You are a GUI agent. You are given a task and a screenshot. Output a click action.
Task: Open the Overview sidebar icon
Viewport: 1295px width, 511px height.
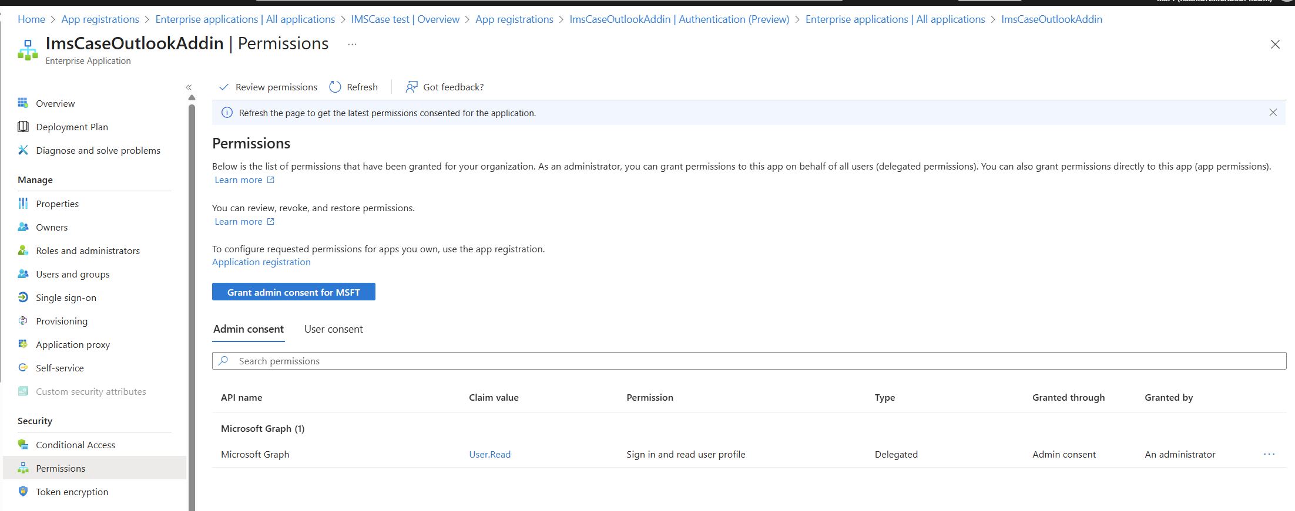(x=23, y=103)
